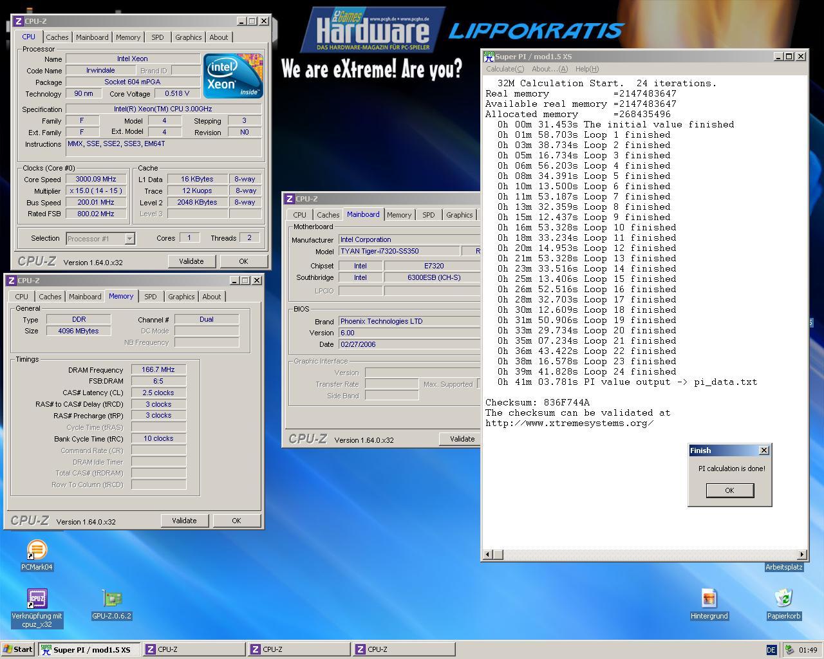The height and width of the screenshot is (659, 824).
Task: Click the tray clock showing 01:49
Action: click(x=807, y=650)
